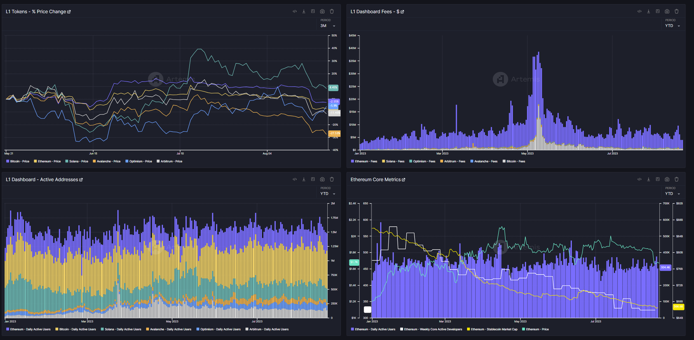Delete the L1 Dashboard Fees chart
Image resolution: width=694 pixels, height=340 pixels.
(676, 11)
